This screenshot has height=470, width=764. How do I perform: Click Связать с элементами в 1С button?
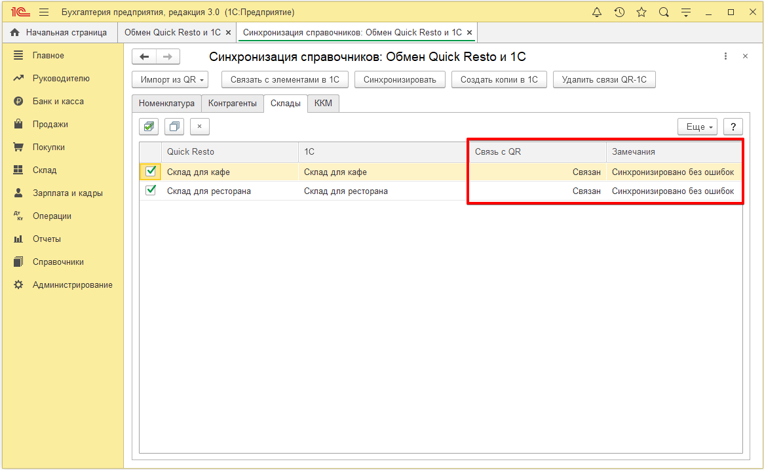click(285, 79)
